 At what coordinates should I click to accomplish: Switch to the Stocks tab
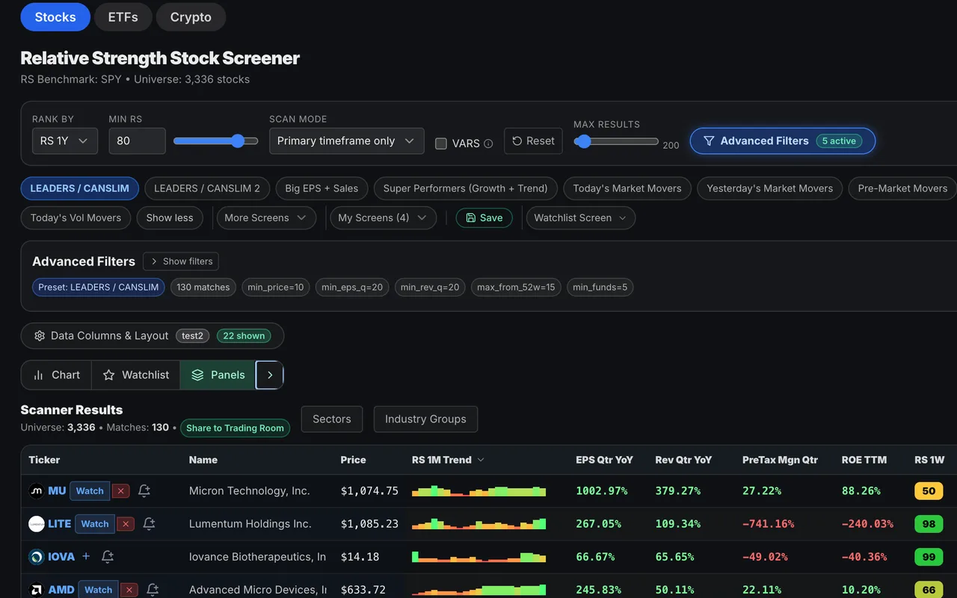tap(55, 17)
